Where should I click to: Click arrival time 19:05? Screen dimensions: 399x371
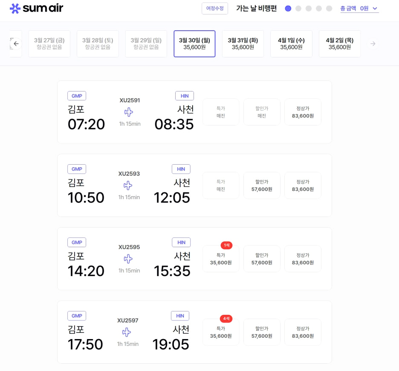[x=171, y=345]
